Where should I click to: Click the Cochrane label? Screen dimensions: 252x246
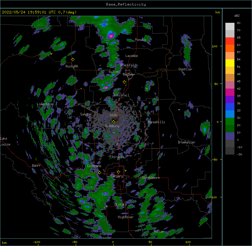[x=94, y=166]
